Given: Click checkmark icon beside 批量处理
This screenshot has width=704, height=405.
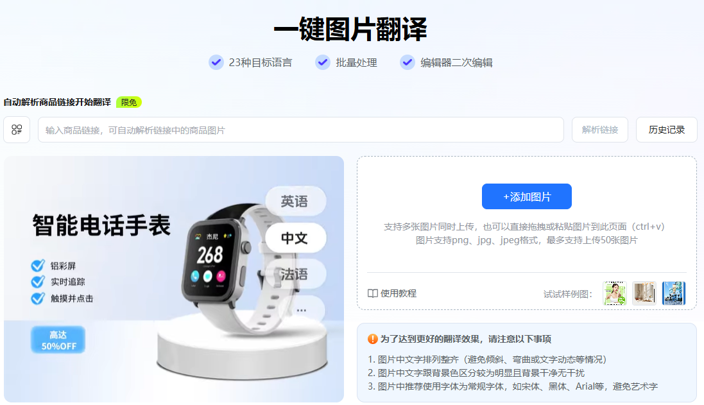Looking at the screenshot, I should 322,62.
